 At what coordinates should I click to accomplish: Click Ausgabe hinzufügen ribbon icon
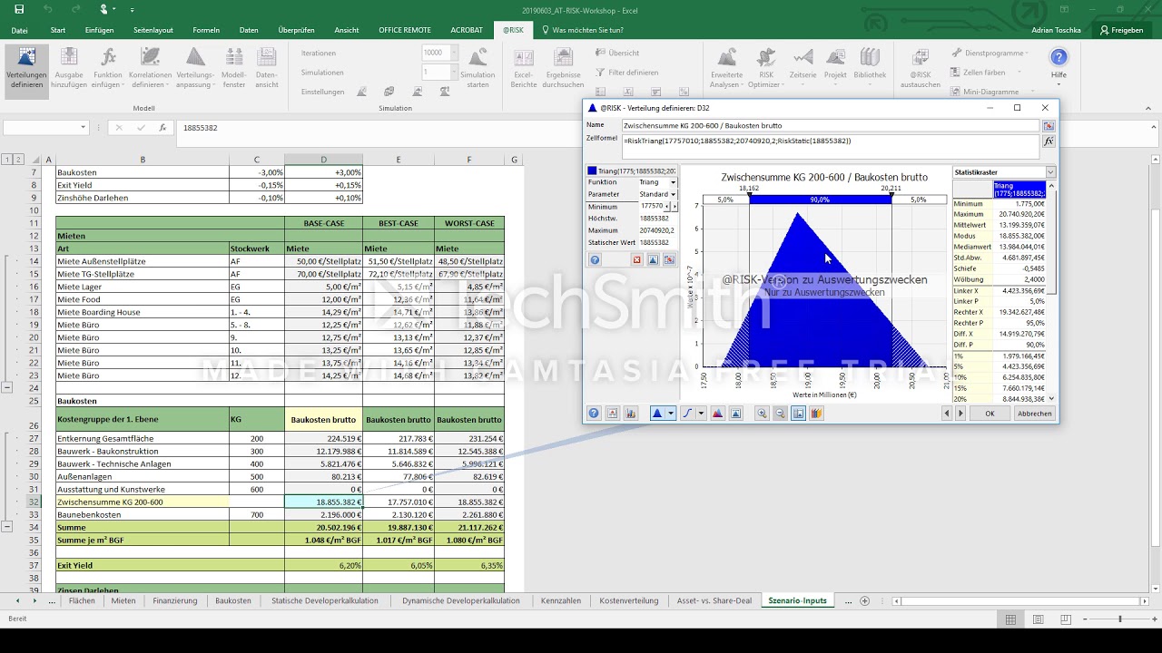point(69,68)
